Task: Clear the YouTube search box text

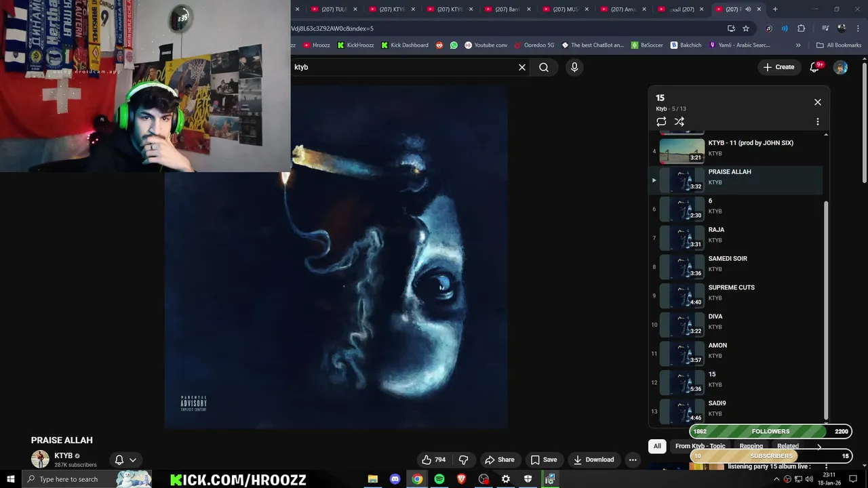Action: pyautogui.click(x=522, y=67)
